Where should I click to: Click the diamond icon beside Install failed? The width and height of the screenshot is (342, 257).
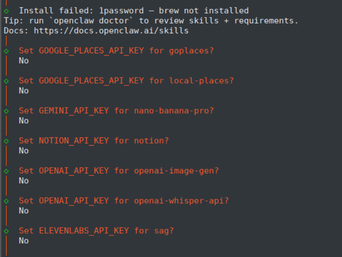point(6,10)
